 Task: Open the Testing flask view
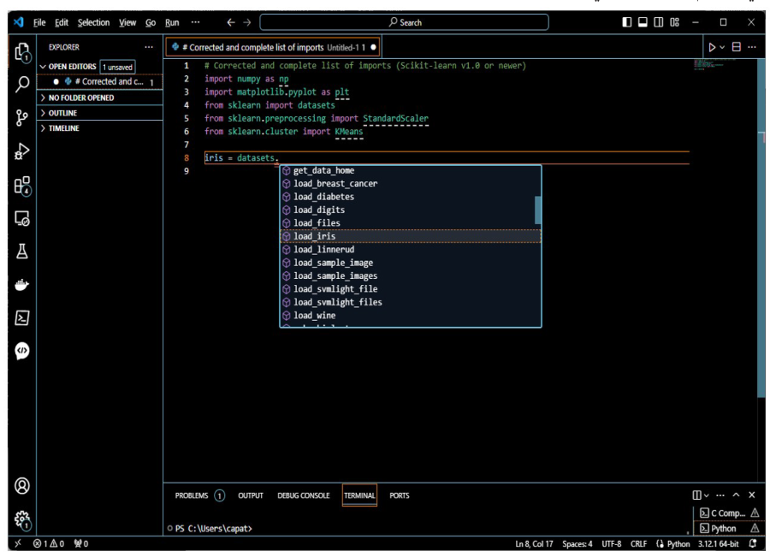21,252
